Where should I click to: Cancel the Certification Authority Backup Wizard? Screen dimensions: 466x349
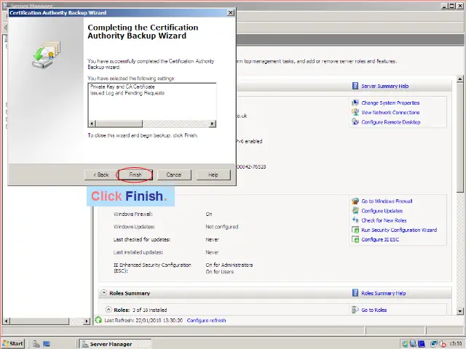[x=174, y=174]
